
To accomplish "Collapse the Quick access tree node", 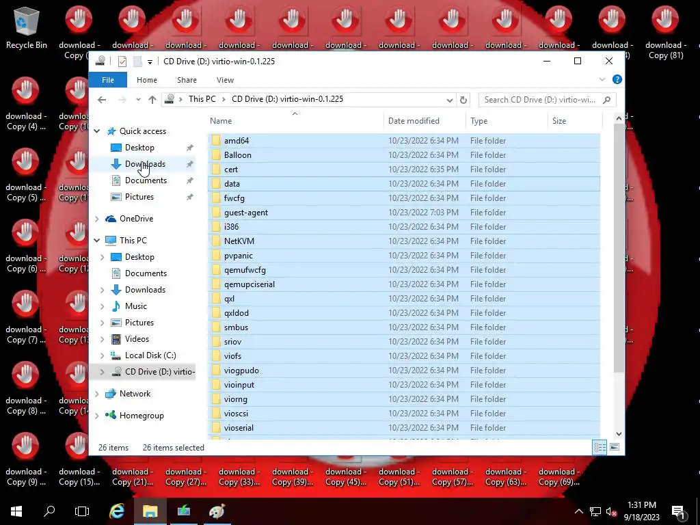I will point(97,131).
